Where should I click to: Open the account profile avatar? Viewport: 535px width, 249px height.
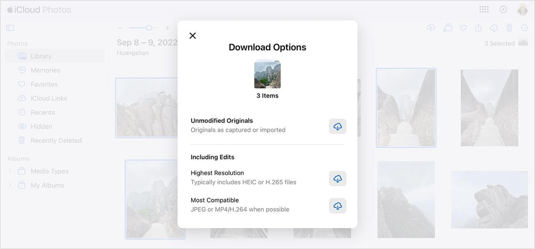coord(523,9)
